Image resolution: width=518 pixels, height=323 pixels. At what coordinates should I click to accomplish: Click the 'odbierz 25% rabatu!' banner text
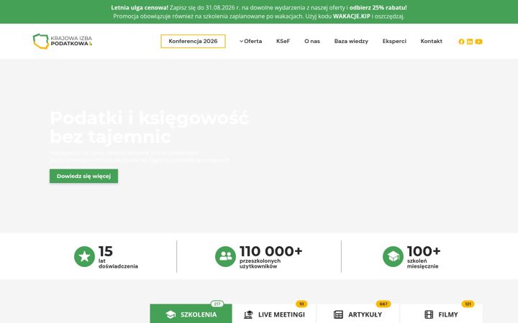coord(378,8)
